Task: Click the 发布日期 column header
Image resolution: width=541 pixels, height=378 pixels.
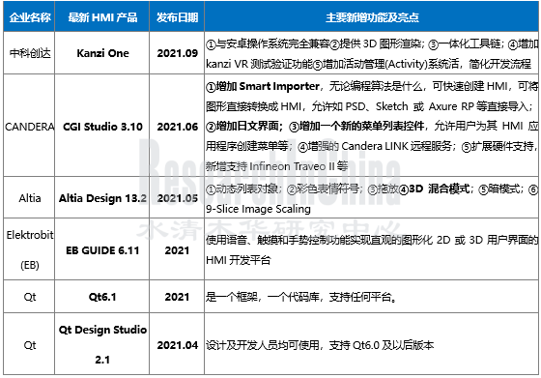Action: [177, 16]
